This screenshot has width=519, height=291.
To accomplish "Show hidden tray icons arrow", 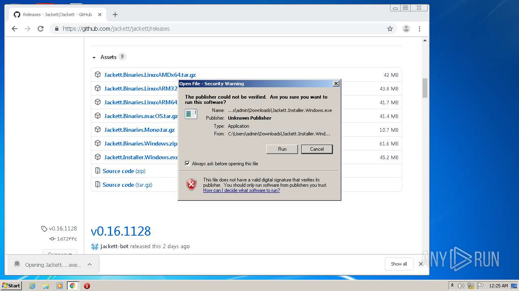I will pos(453,286).
